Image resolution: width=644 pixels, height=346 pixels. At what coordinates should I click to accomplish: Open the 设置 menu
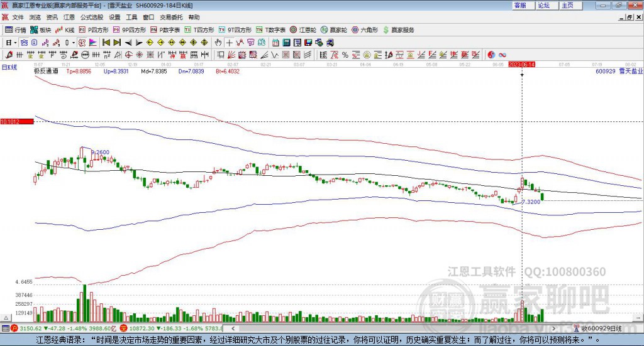click(114, 17)
